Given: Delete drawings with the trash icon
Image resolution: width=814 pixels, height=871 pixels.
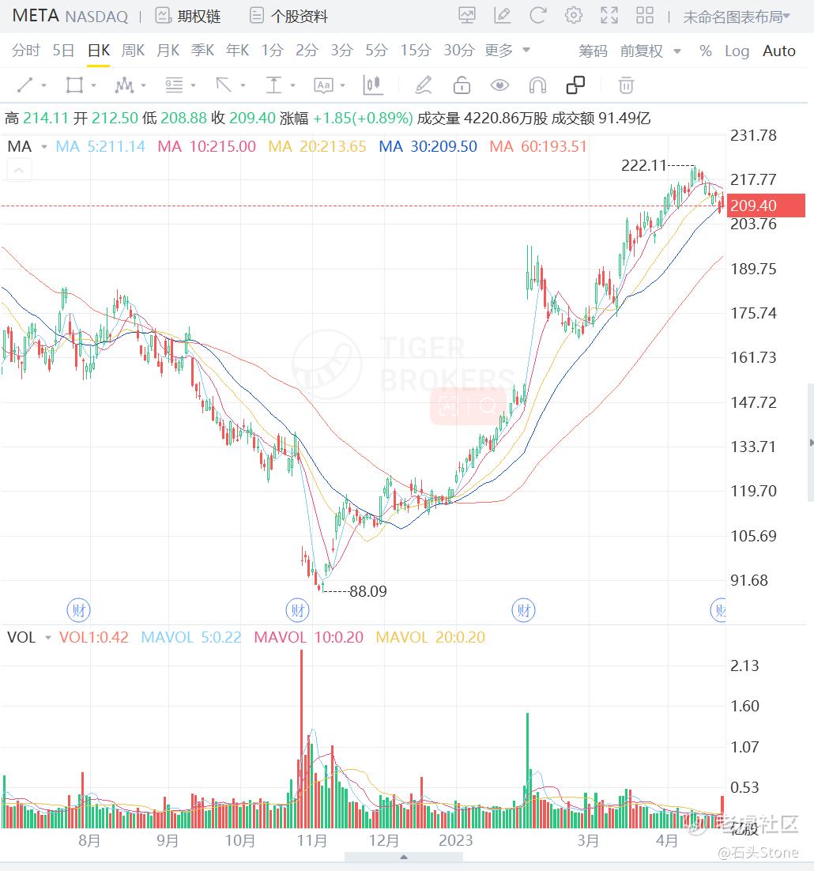Looking at the screenshot, I should [626, 85].
